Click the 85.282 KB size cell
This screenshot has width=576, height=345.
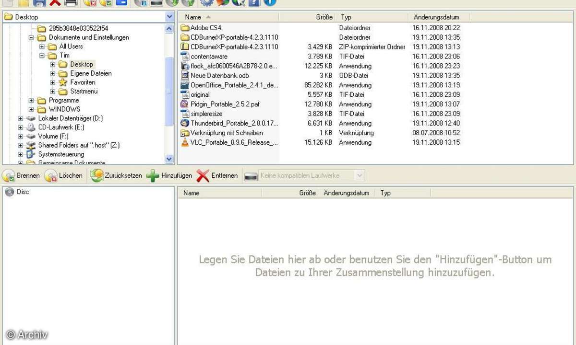coord(318,85)
